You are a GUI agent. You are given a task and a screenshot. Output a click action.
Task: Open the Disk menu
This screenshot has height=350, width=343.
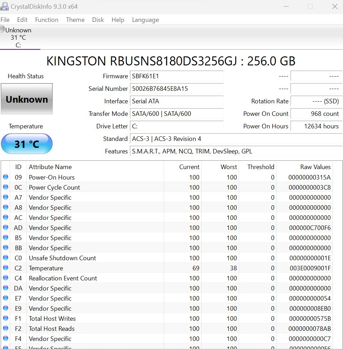point(98,20)
